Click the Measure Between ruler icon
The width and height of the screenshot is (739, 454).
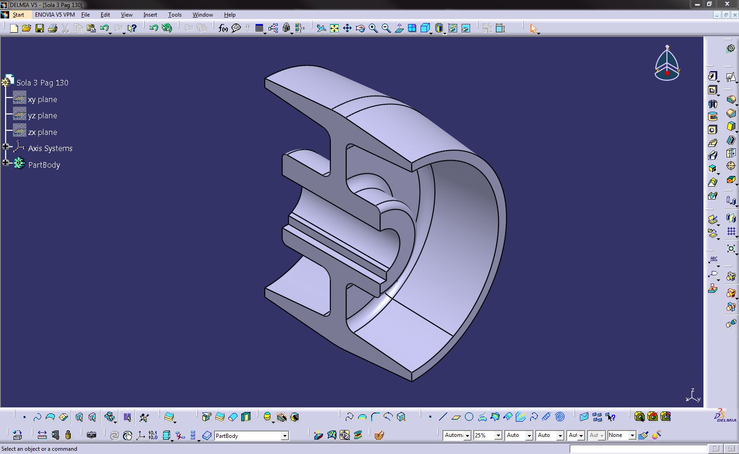42,435
